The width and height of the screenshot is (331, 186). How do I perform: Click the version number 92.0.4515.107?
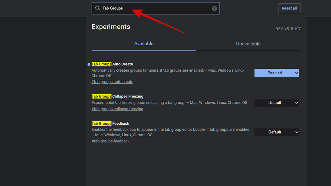click(x=288, y=29)
